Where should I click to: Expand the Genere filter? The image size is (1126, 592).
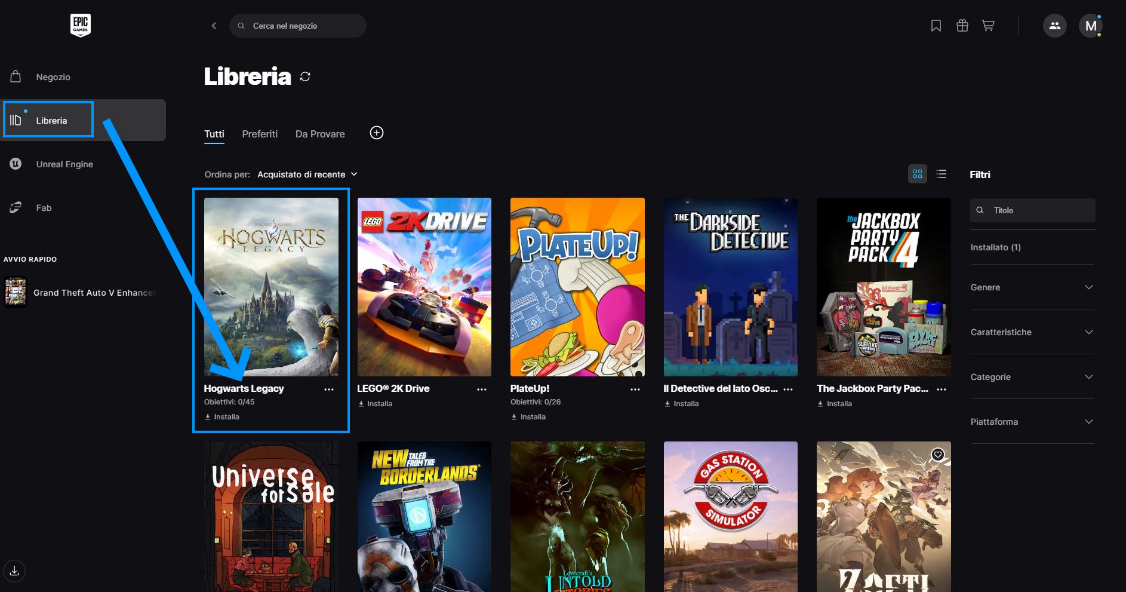tap(1032, 287)
